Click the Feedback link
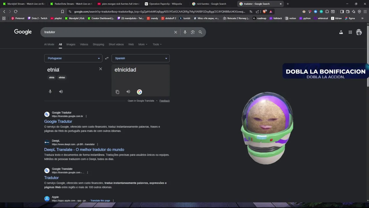Image resolution: width=369 pixels, height=208 pixels. 165,101
